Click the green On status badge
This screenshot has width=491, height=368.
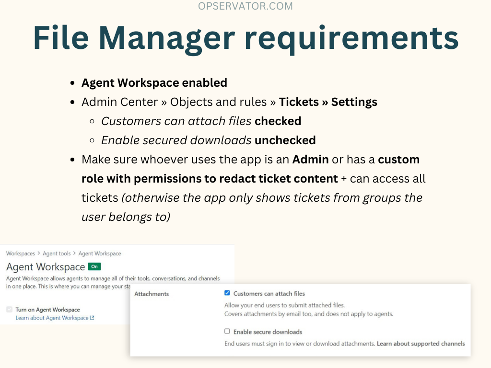94,267
